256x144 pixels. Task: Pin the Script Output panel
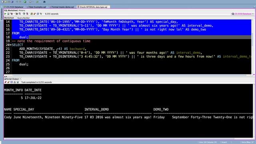5,82
